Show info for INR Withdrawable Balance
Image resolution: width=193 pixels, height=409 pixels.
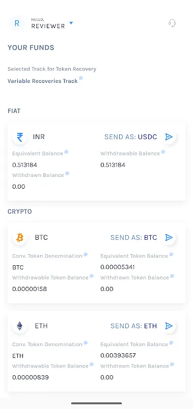[163, 151]
